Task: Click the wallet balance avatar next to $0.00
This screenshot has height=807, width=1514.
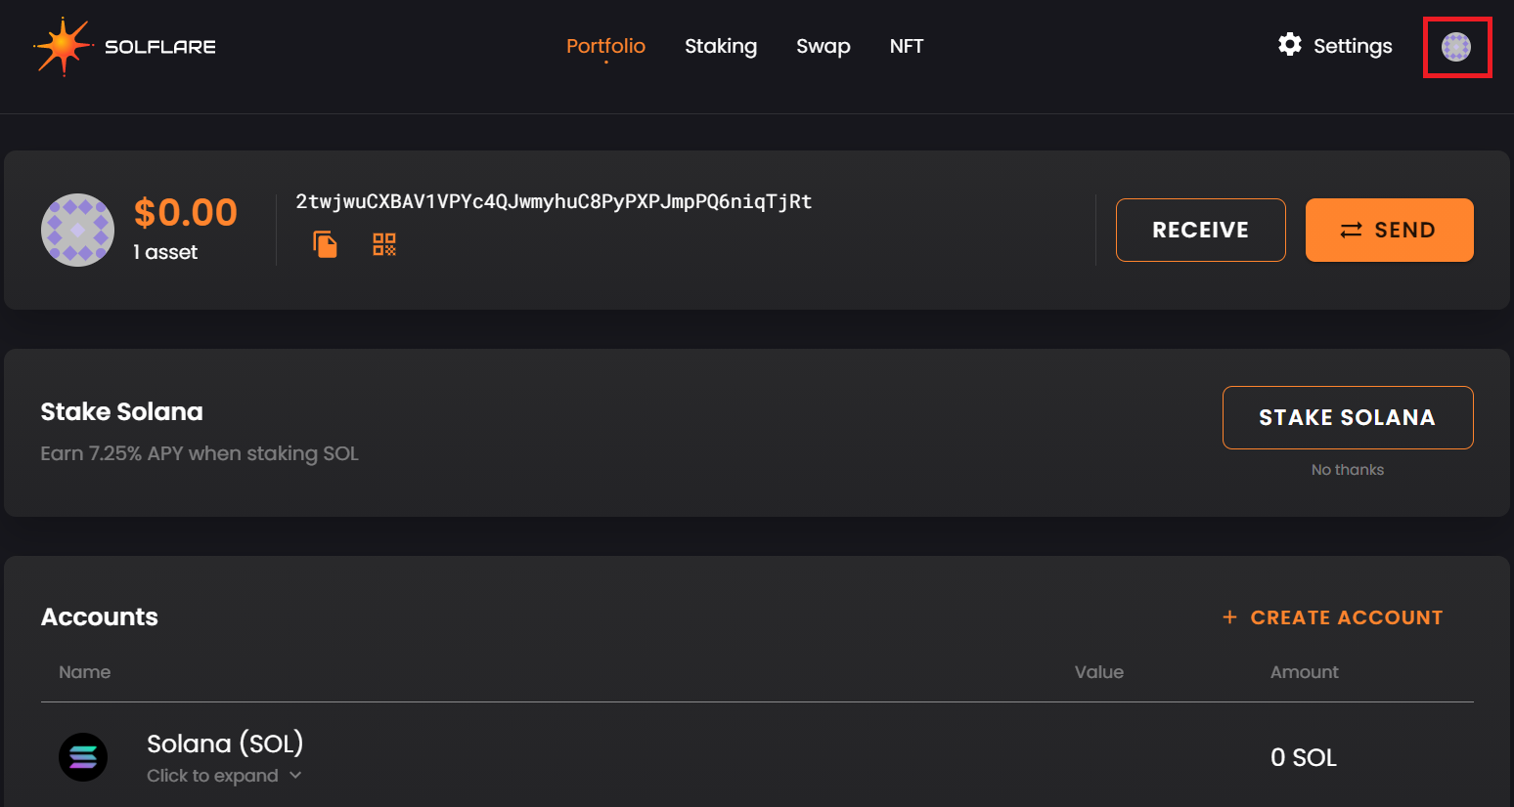Action: click(77, 230)
